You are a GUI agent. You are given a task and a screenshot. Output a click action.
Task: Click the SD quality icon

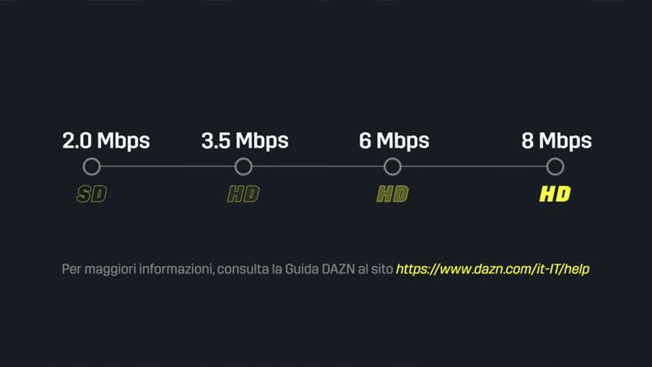pyautogui.click(x=92, y=194)
